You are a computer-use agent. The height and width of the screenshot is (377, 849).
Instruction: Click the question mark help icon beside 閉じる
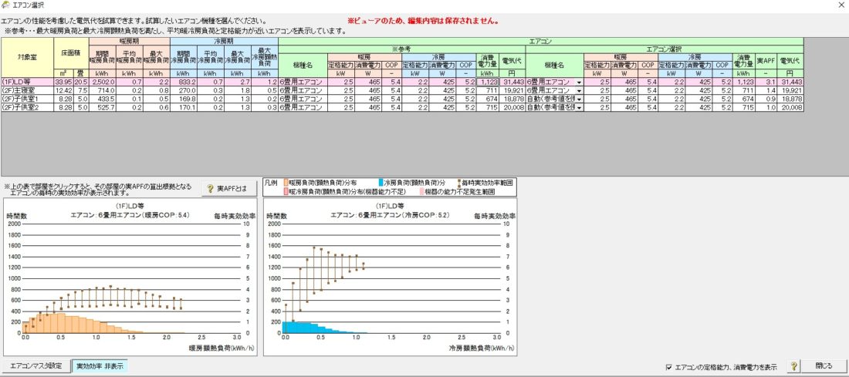793,365
